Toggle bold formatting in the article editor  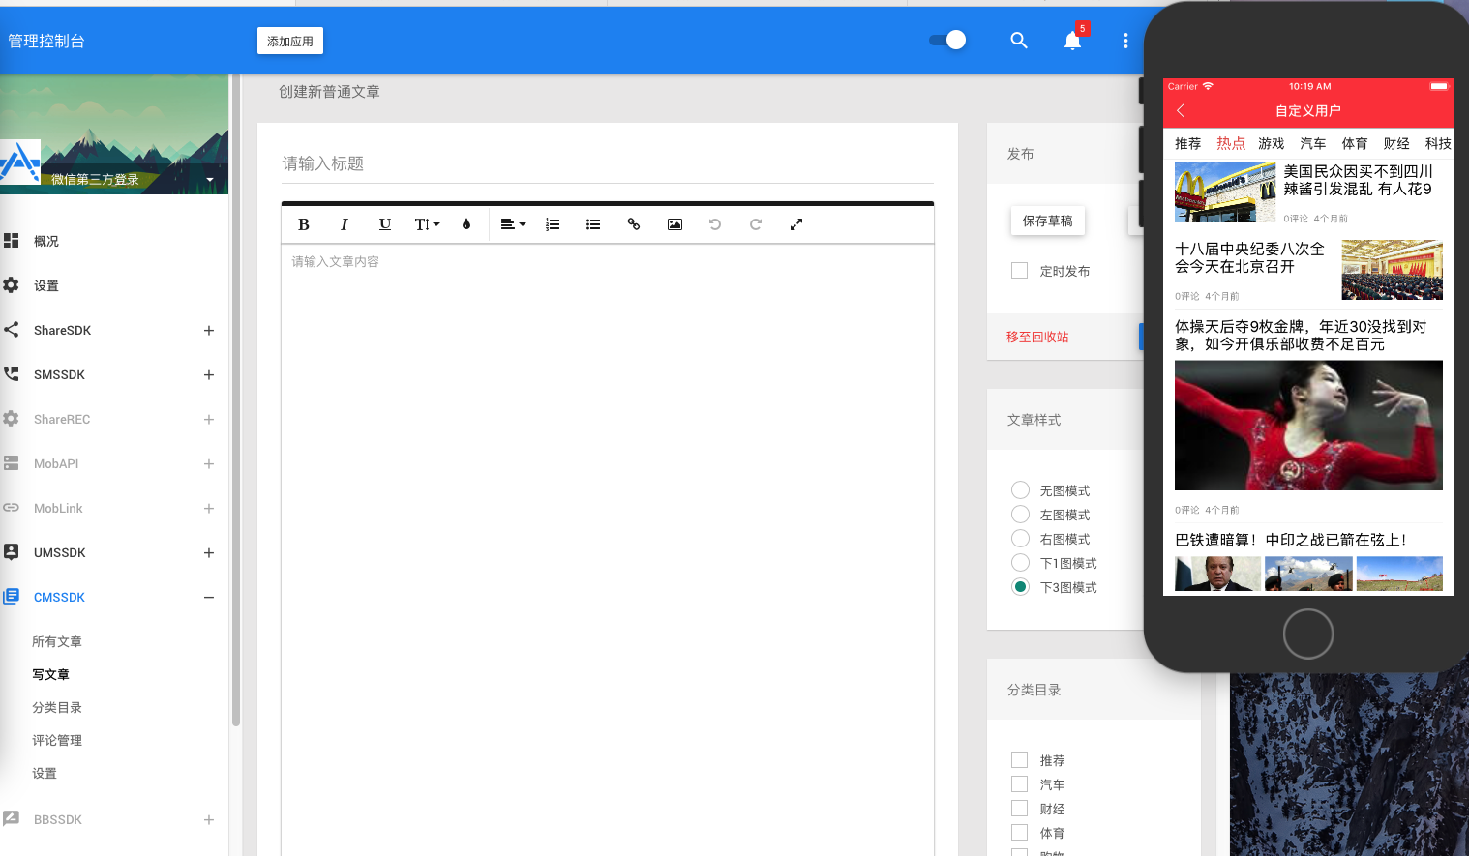(304, 223)
